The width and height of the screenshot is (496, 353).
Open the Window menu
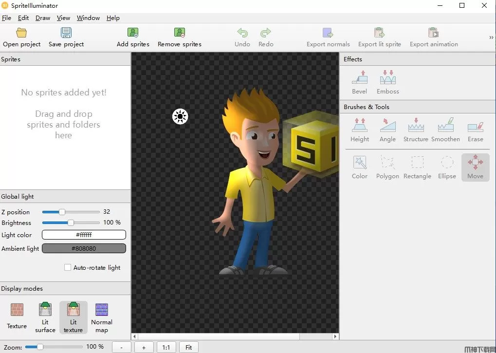pyautogui.click(x=88, y=18)
